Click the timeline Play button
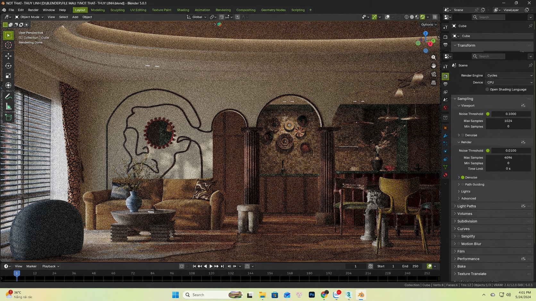The width and height of the screenshot is (536, 301). click(211, 266)
